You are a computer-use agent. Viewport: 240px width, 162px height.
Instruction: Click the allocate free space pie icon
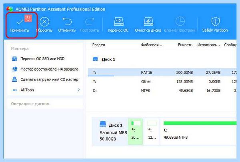coord(180,21)
